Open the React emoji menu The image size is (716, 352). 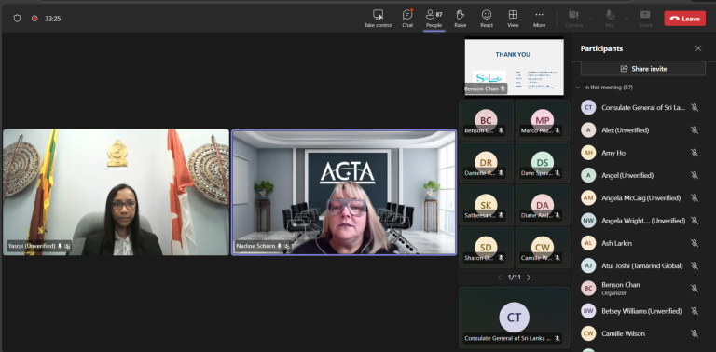click(x=487, y=19)
